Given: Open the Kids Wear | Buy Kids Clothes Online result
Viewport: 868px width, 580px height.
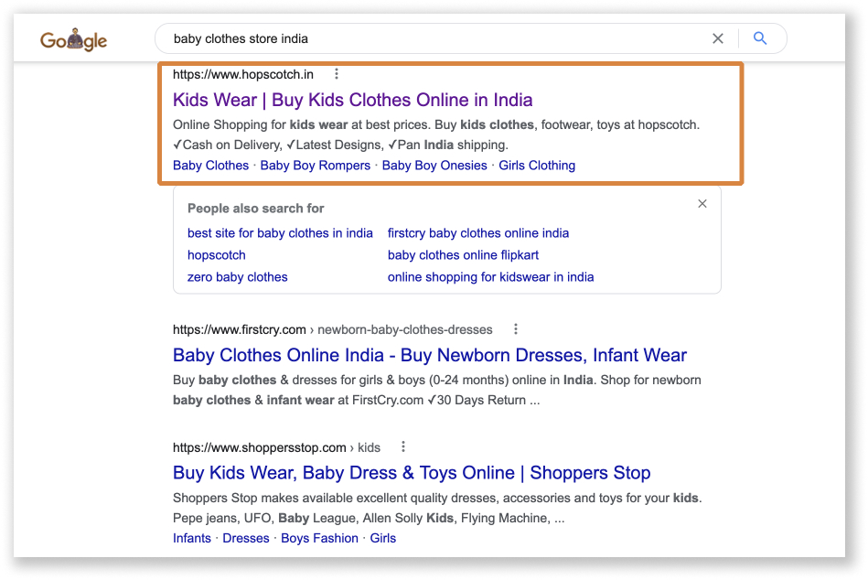Looking at the screenshot, I should pos(353,100).
